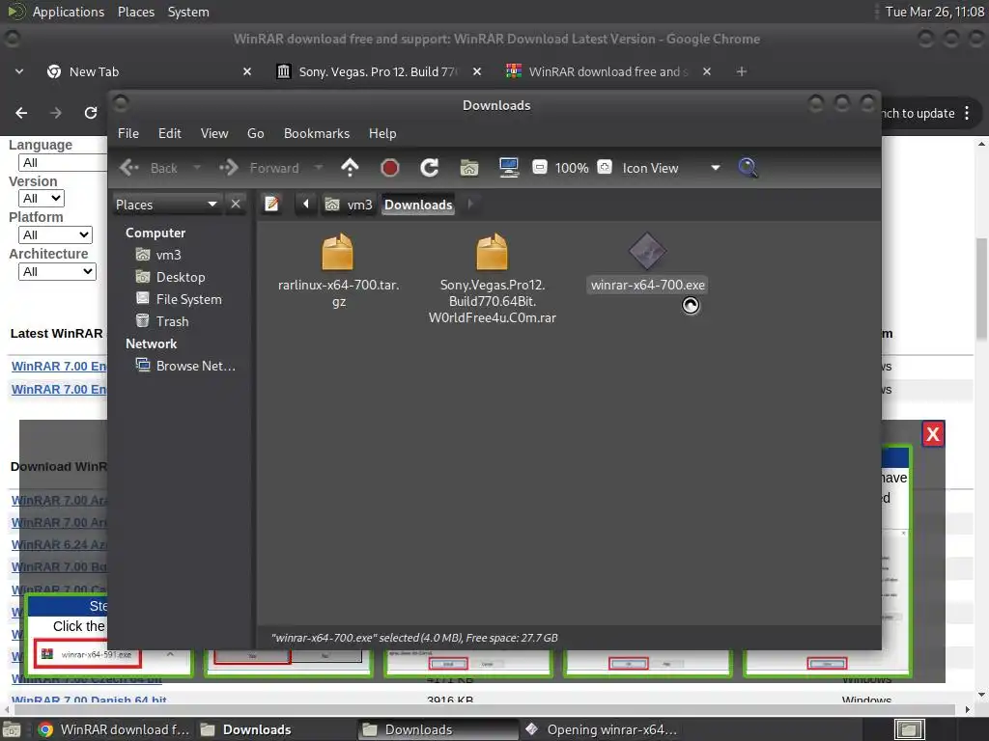
Task: Select Browse Network in sidebar
Action: point(185,366)
